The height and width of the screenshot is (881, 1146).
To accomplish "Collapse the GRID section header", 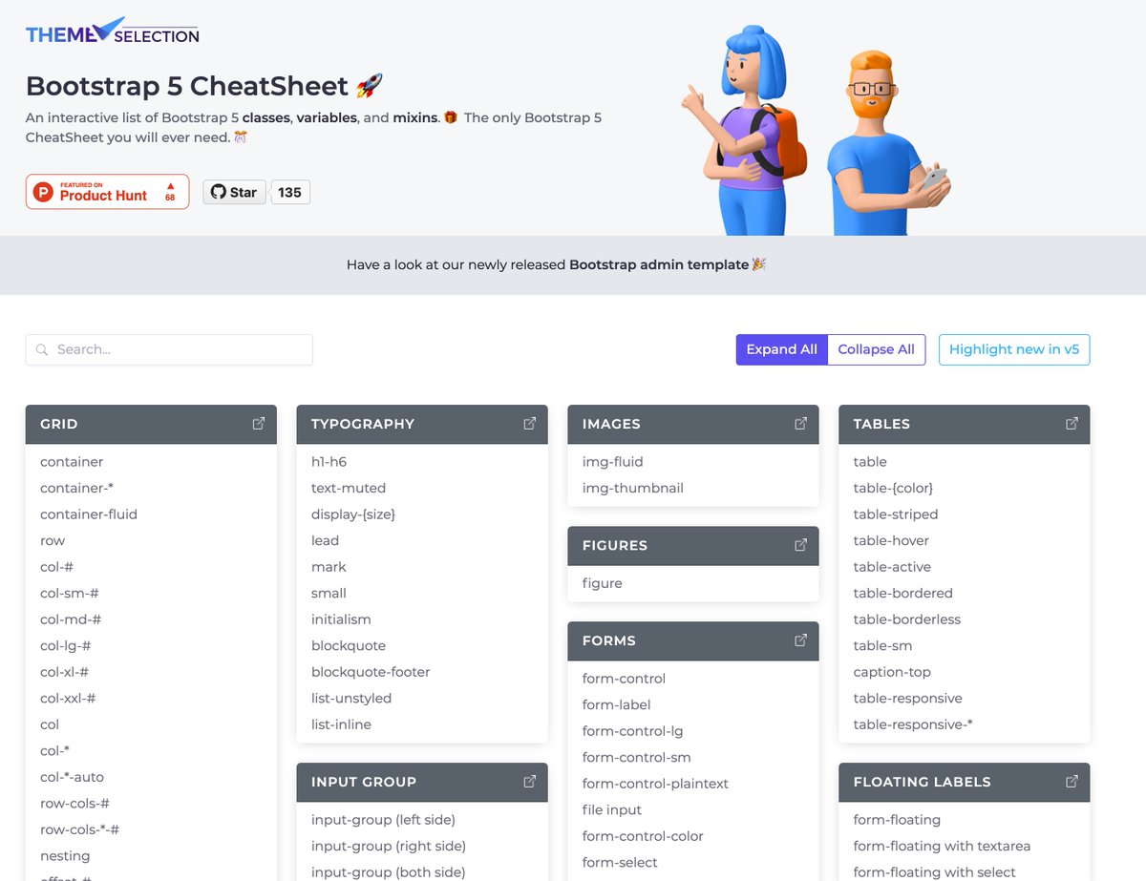I will coord(151,424).
